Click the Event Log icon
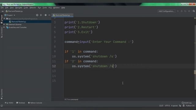This screenshot has height=110, width=196. point(183,103)
